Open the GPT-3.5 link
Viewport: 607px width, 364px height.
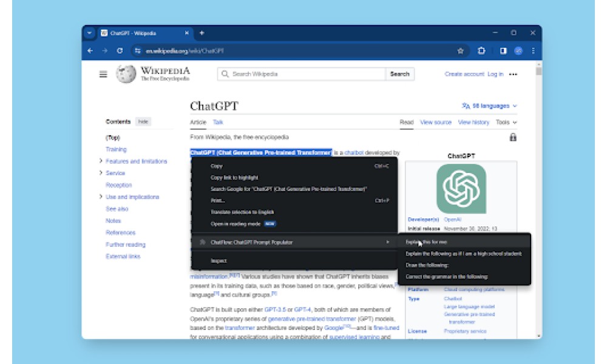[275, 309]
